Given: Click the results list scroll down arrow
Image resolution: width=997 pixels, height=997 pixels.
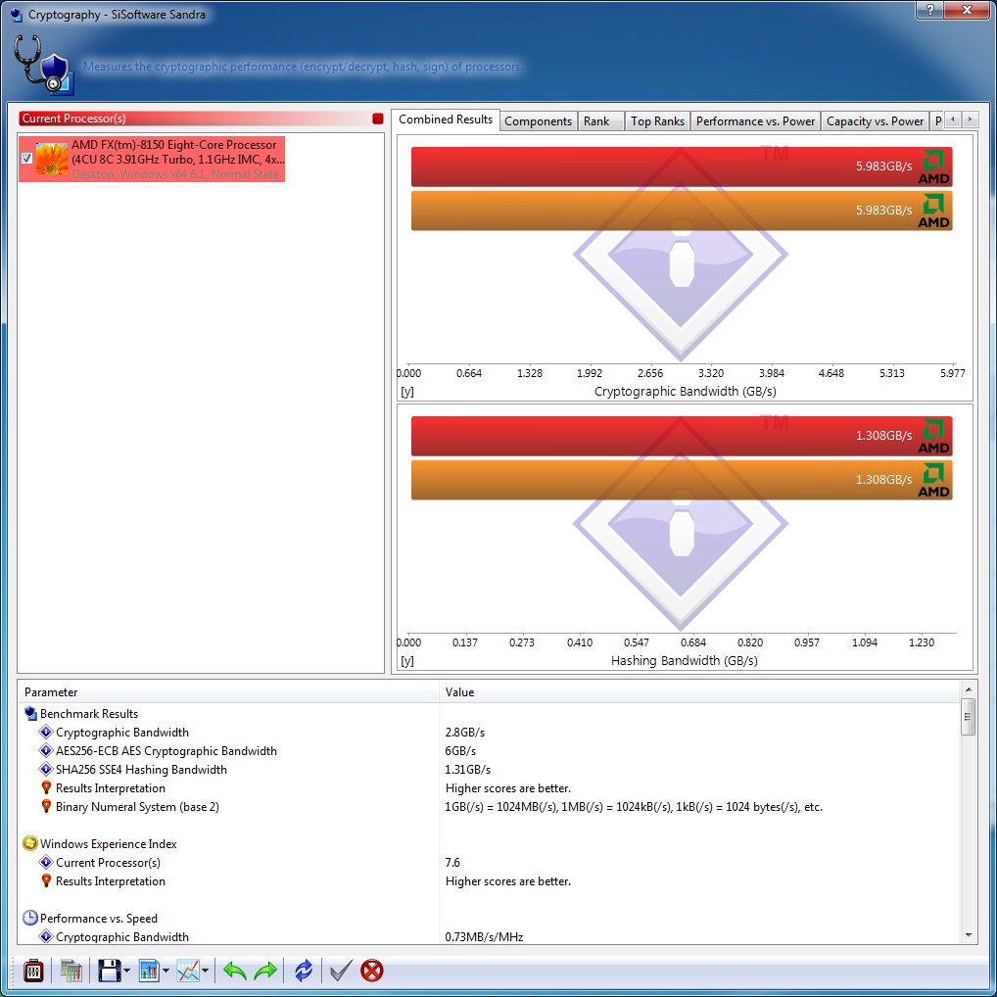Looking at the screenshot, I should pos(968,936).
